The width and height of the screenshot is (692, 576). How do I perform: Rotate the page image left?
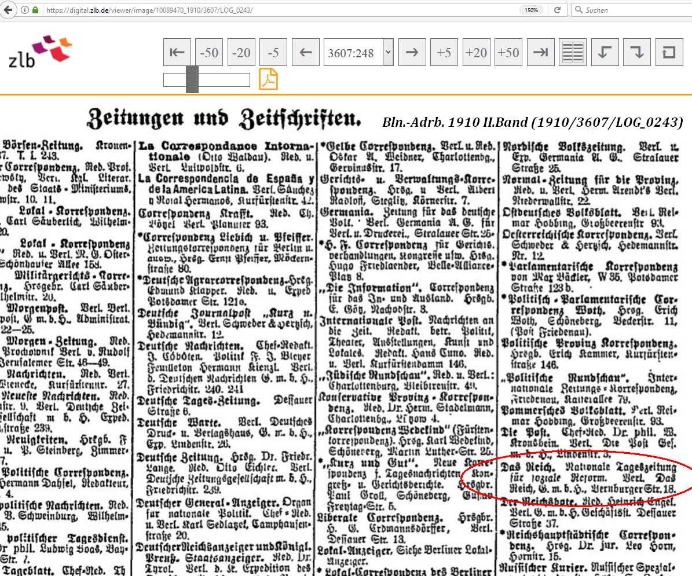click(x=605, y=53)
